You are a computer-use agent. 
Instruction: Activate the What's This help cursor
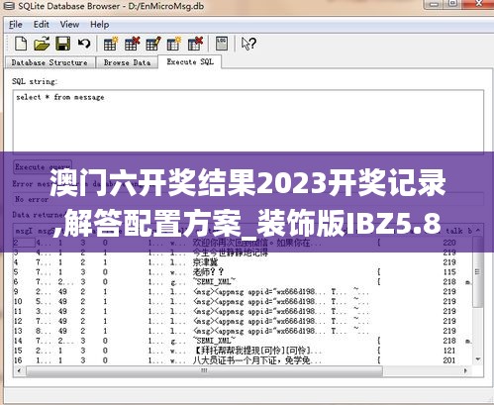coord(248,44)
